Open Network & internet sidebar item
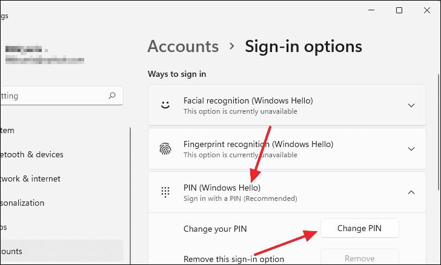 point(30,178)
